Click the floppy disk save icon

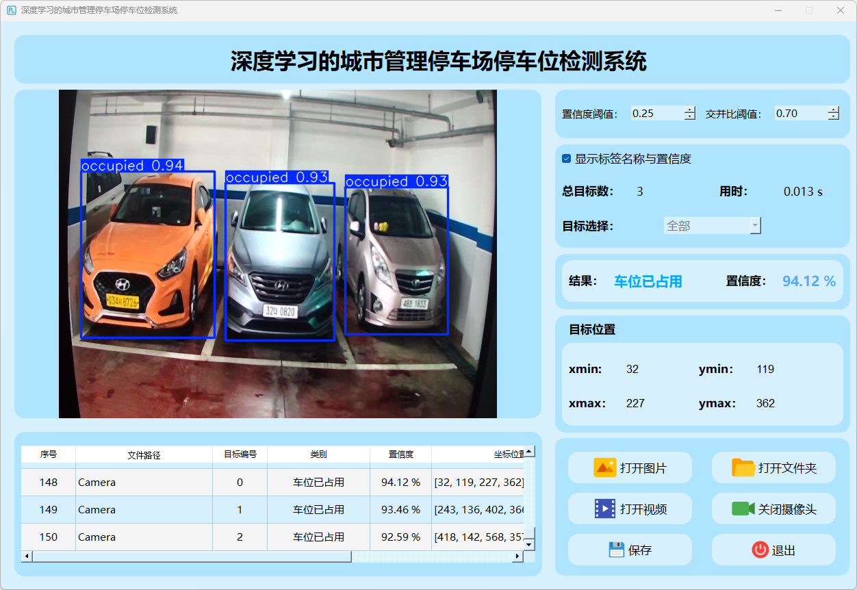click(616, 550)
